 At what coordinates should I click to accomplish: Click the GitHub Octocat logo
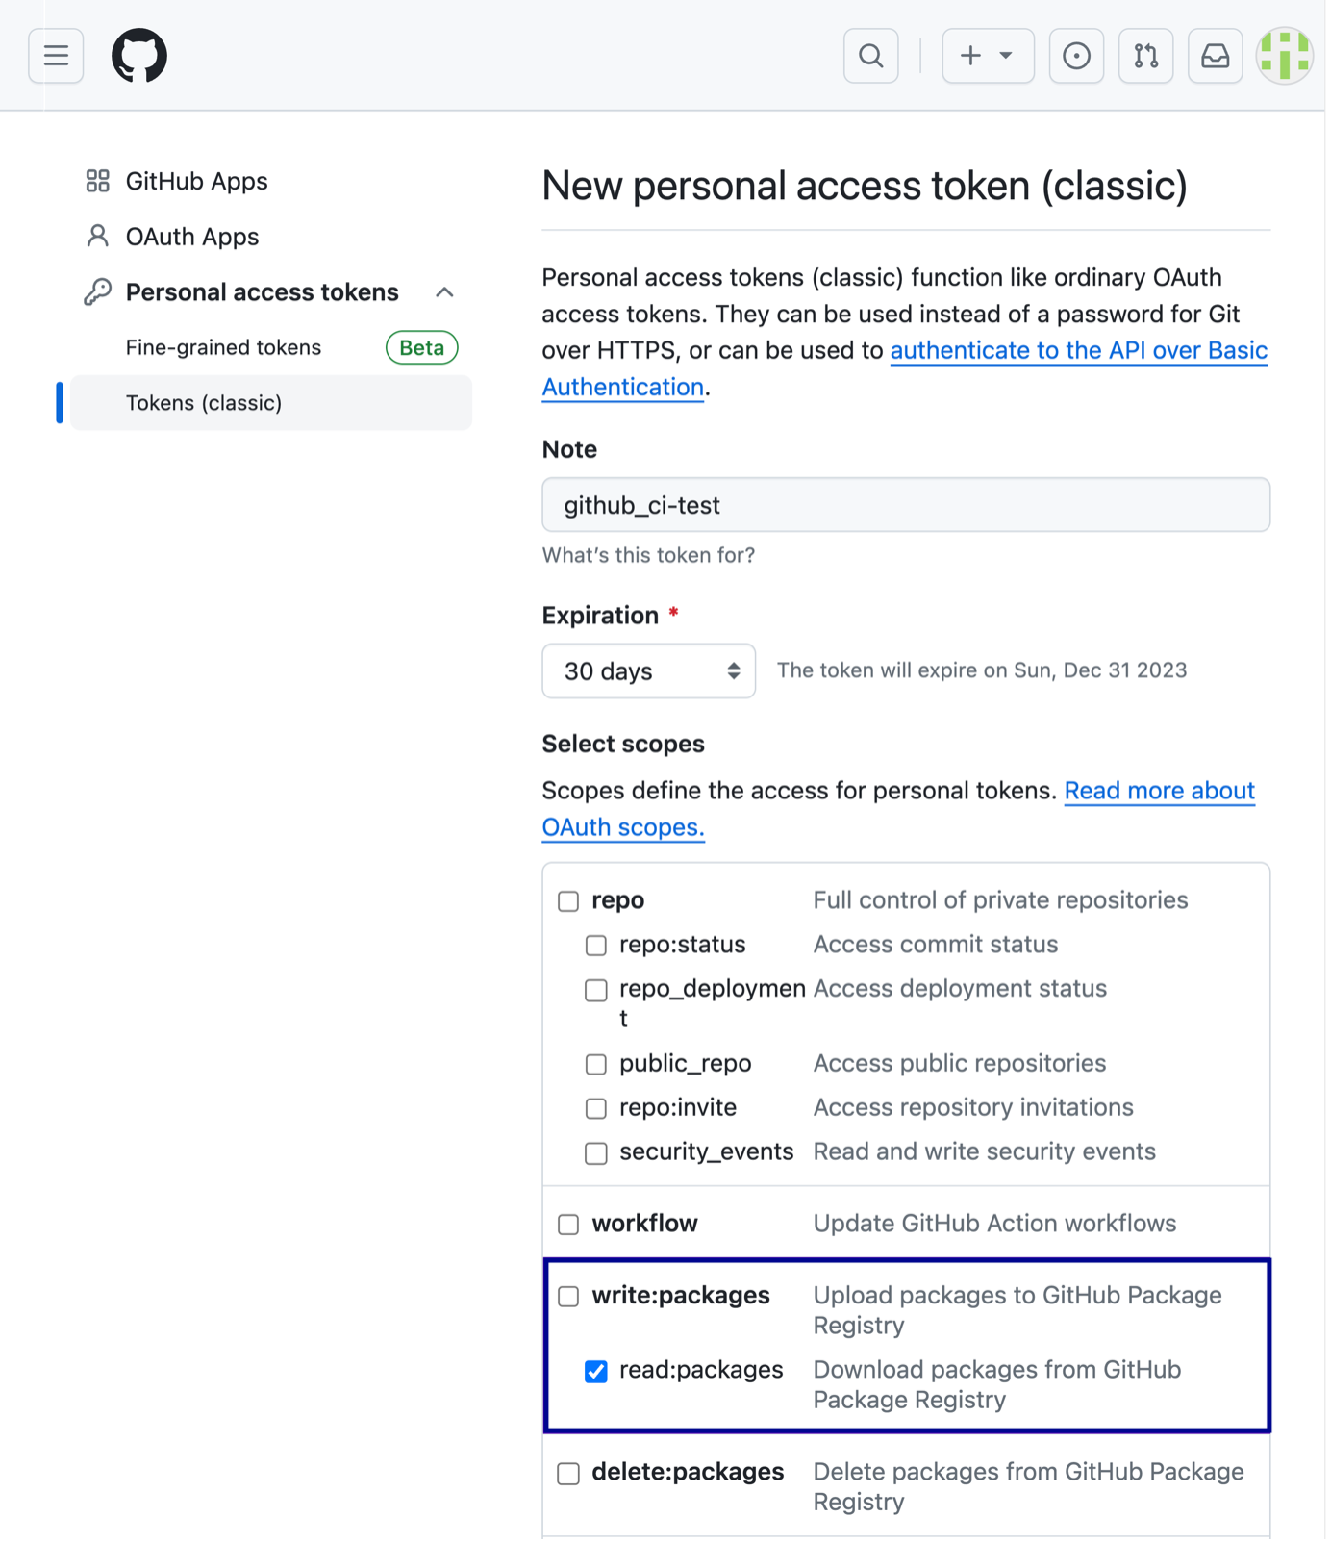pos(139,56)
